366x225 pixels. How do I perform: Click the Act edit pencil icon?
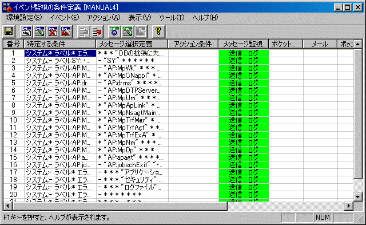pyautogui.click(x=128, y=31)
